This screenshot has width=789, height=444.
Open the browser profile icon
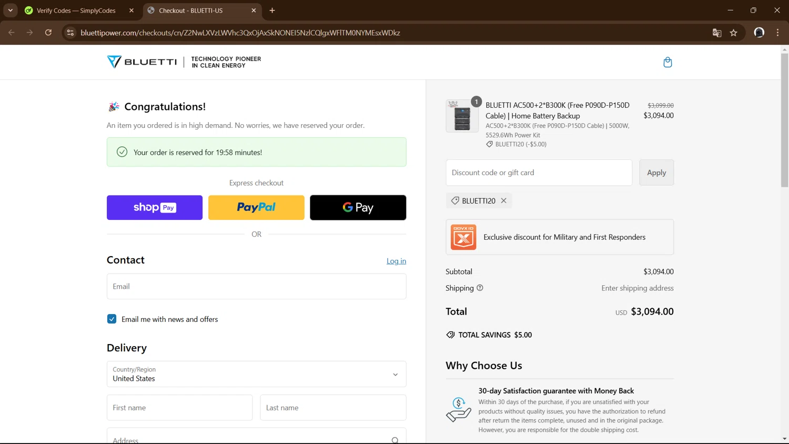pos(759,33)
